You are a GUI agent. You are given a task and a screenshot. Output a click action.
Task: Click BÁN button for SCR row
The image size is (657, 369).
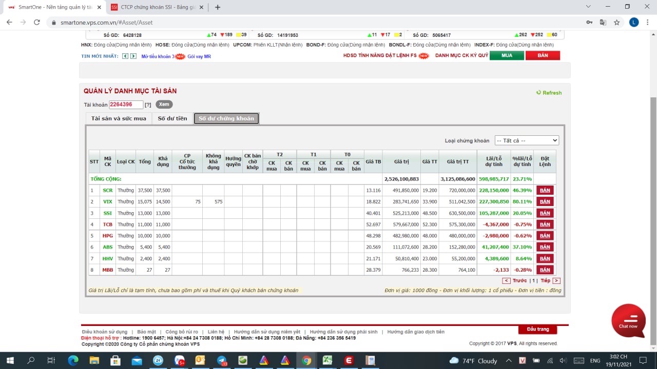tap(545, 190)
